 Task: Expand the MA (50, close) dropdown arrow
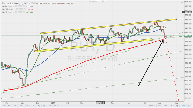coord(13,6)
